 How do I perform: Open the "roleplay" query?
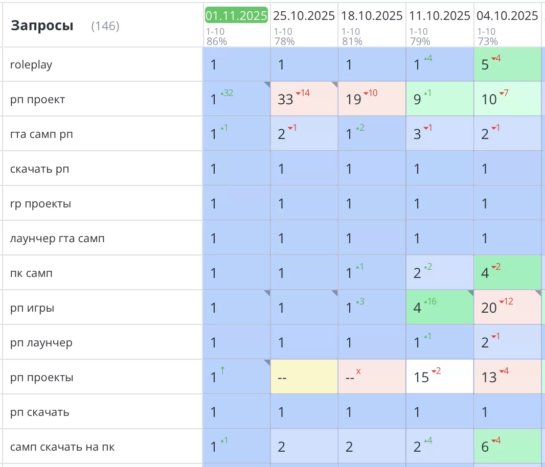point(31,65)
